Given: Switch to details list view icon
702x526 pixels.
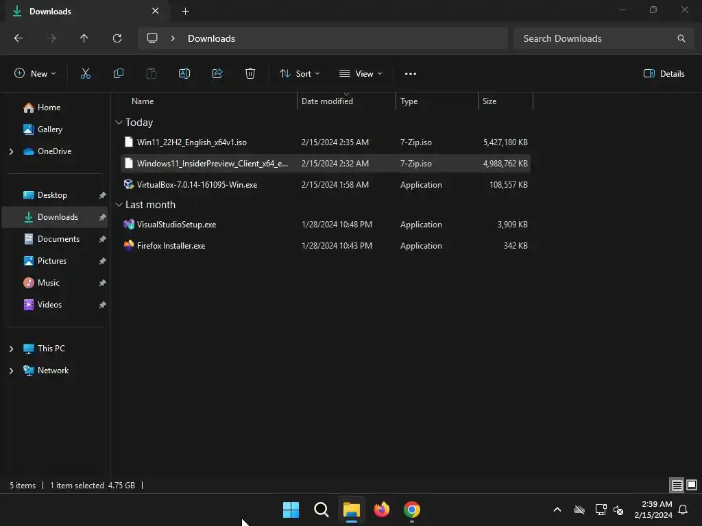Looking at the screenshot, I should pyautogui.click(x=677, y=485).
